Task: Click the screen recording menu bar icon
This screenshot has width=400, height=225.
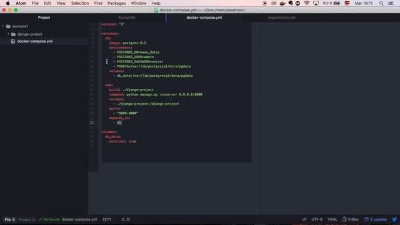Action: point(264,3)
